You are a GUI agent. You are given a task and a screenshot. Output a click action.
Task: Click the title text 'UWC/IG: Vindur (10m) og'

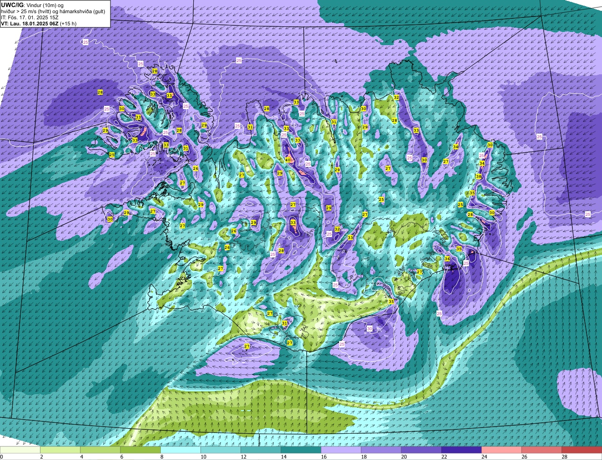coord(32,5)
